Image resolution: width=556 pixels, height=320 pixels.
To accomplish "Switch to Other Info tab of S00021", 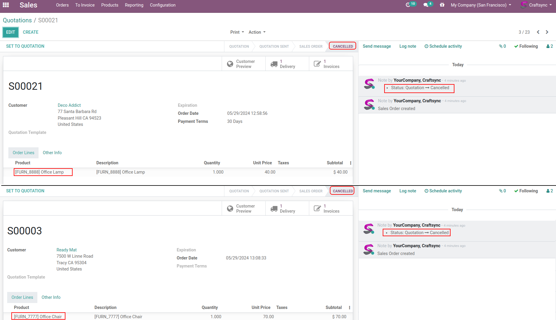I will 52,153.
